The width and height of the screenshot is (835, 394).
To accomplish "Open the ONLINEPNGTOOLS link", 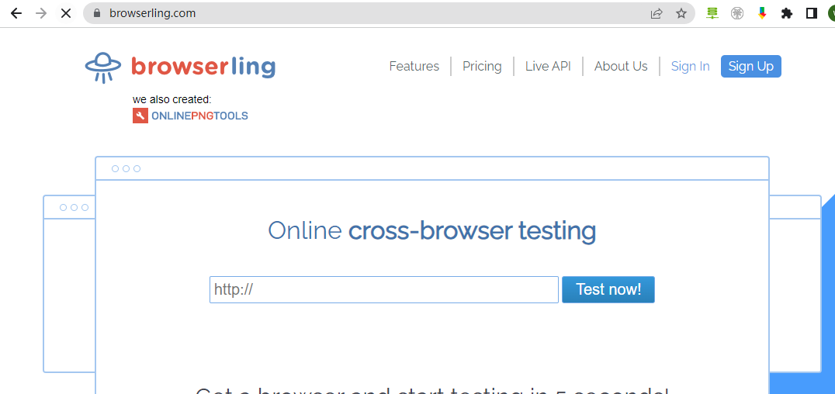I will tap(199, 116).
